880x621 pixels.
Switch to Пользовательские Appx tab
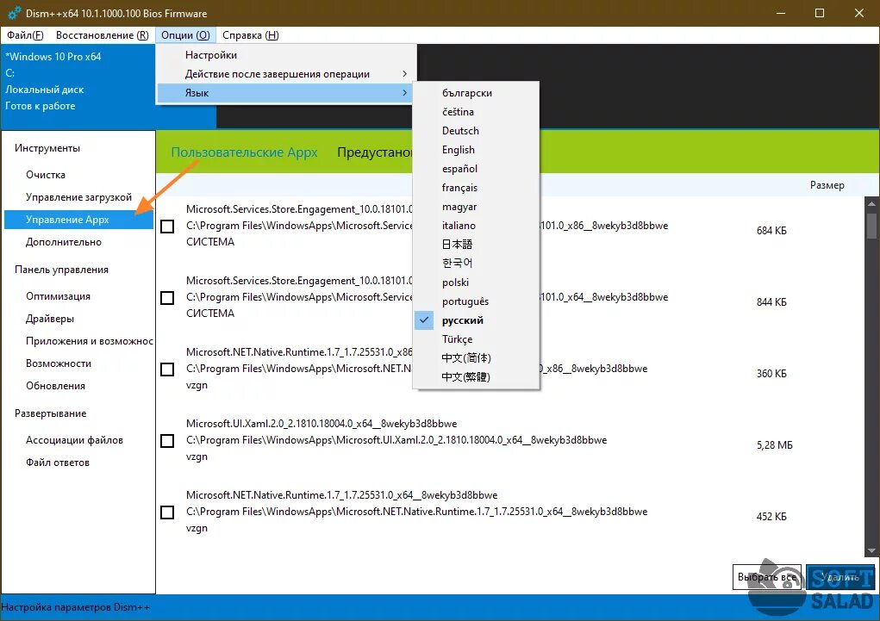click(x=244, y=152)
